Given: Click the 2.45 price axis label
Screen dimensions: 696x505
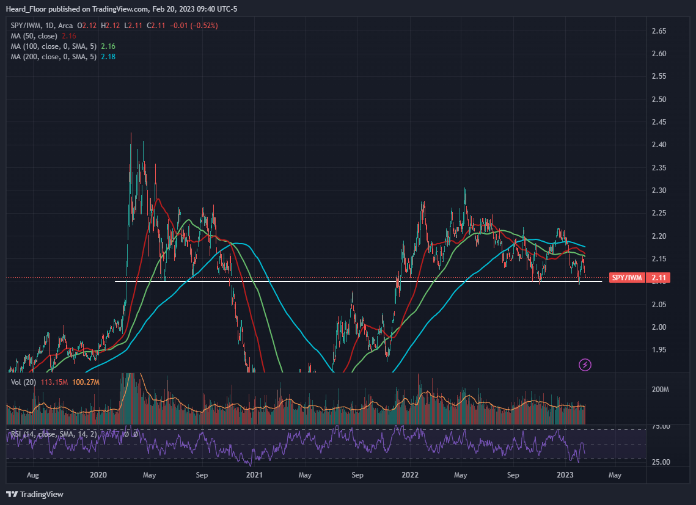Looking at the screenshot, I should (659, 122).
